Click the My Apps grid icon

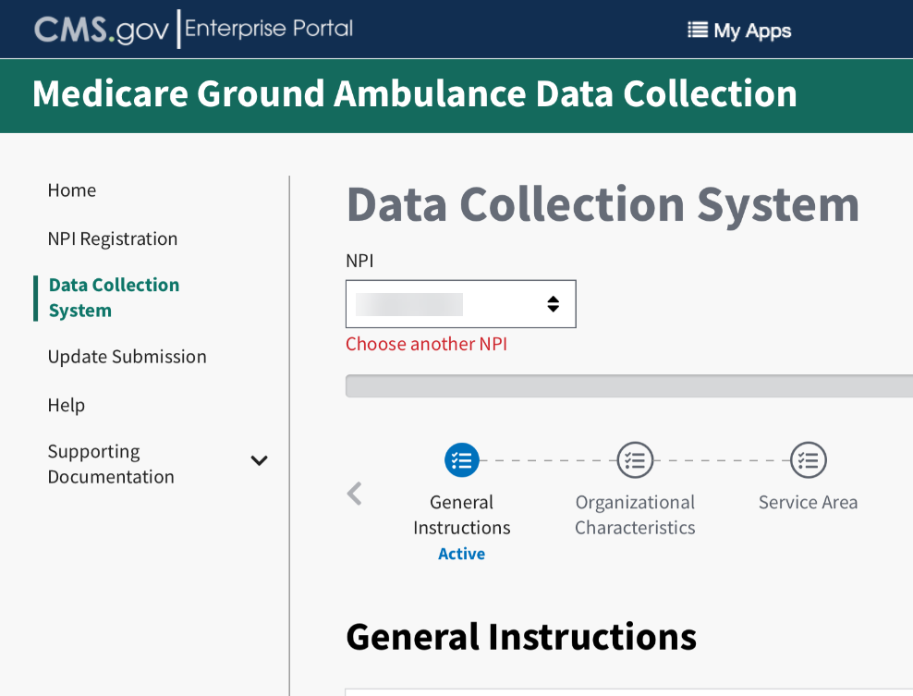coord(697,31)
